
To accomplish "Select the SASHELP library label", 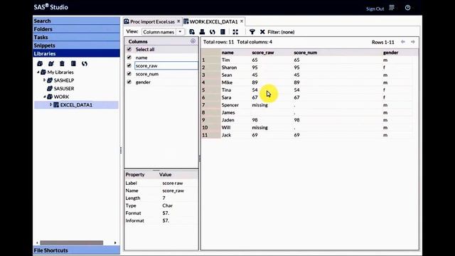I will 64,80.
